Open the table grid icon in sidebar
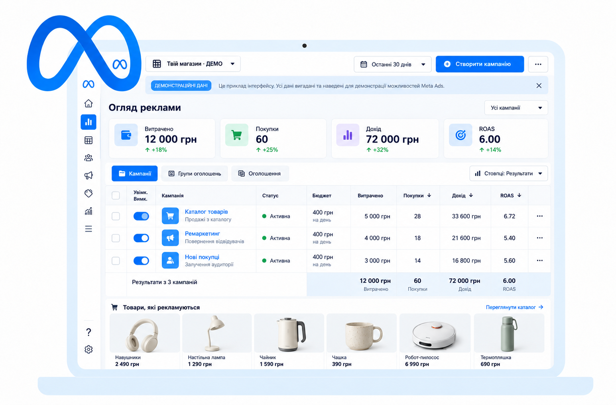Image resolution: width=616 pixels, height=405 pixels. tap(89, 140)
